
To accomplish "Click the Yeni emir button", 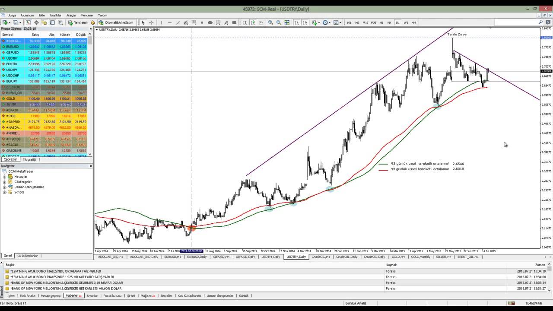I will (x=78, y=22).
